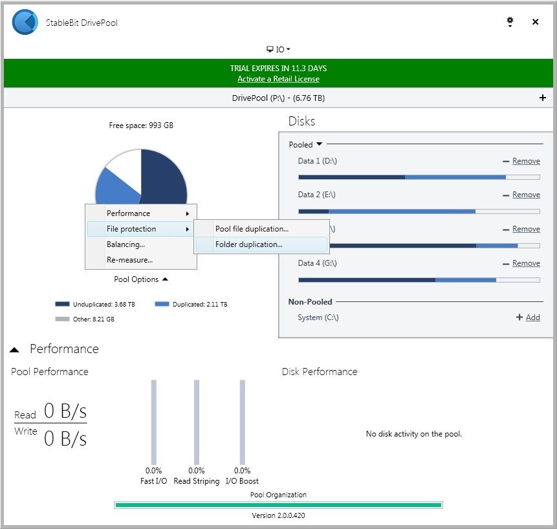
Task: Open the IO computer selector dropdown
Action: point(278,49)
